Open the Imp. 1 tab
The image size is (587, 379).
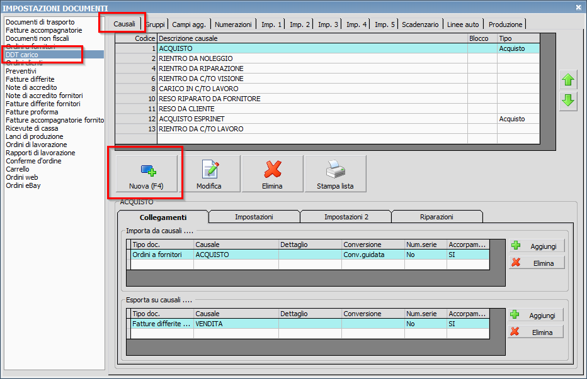[x=271, y=25]
